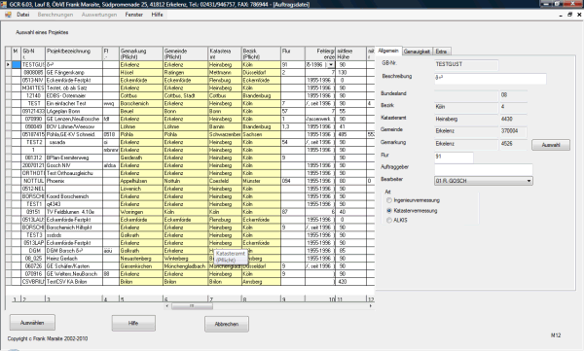
Task: Expand the Fehlergrenze dropdown in the first row
Action: pyautogui.click(x=331, y=65)
